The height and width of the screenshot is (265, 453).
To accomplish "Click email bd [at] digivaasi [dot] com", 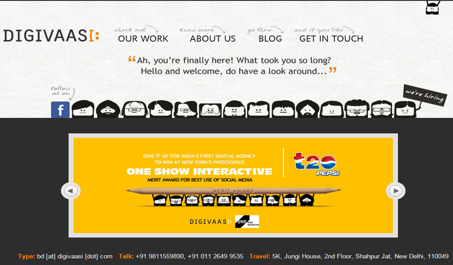I will click(75, 256).
